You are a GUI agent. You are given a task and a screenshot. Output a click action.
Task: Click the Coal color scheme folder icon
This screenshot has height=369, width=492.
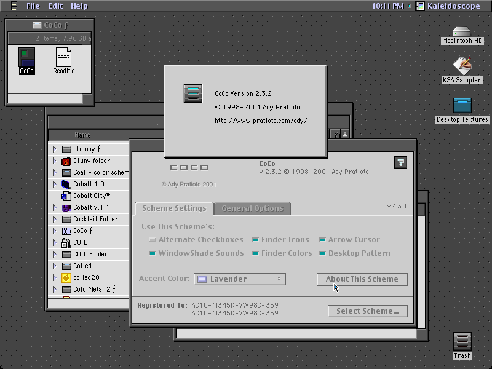66,173
